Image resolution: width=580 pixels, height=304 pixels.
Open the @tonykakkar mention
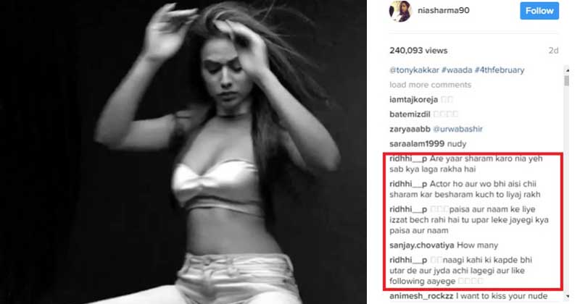click(x=414, y=70)
